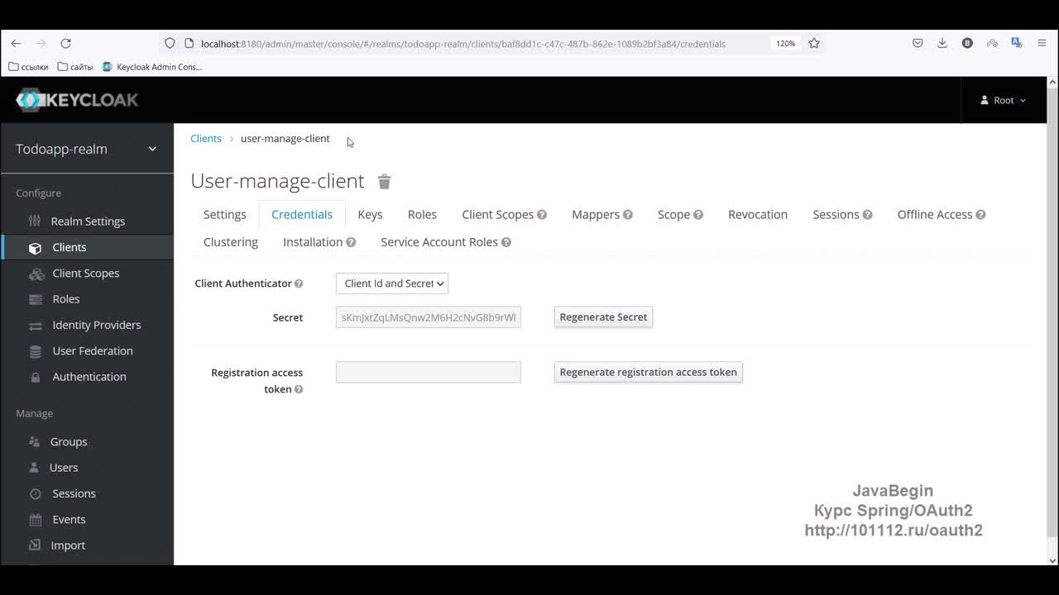Viewport: 1059px width, 595px height.
Task: Open the B extension icon in toolbar
Action: pyautogui.click(x=967, y=43)
